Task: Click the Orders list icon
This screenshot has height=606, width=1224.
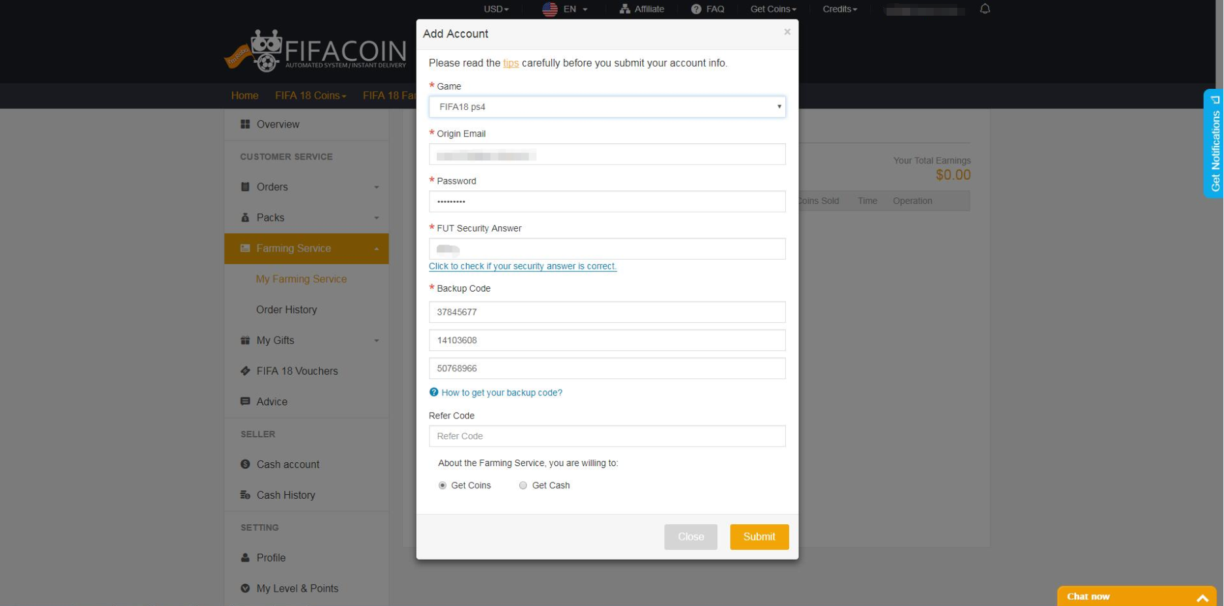Action: [x=245, y=187]
